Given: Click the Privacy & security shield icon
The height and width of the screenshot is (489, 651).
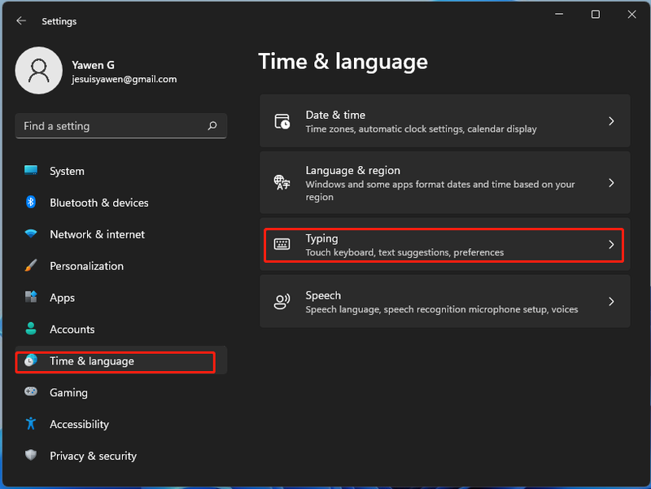Looking at the screenshot, I should (x=31, y=455).
